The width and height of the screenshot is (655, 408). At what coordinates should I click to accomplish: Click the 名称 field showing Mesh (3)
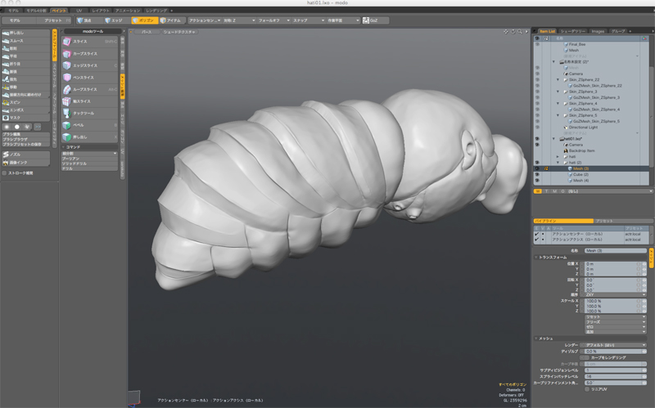pos(615,251)
